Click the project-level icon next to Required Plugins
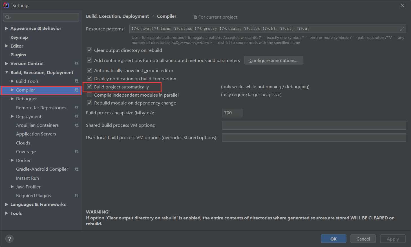 pos(77,195)
